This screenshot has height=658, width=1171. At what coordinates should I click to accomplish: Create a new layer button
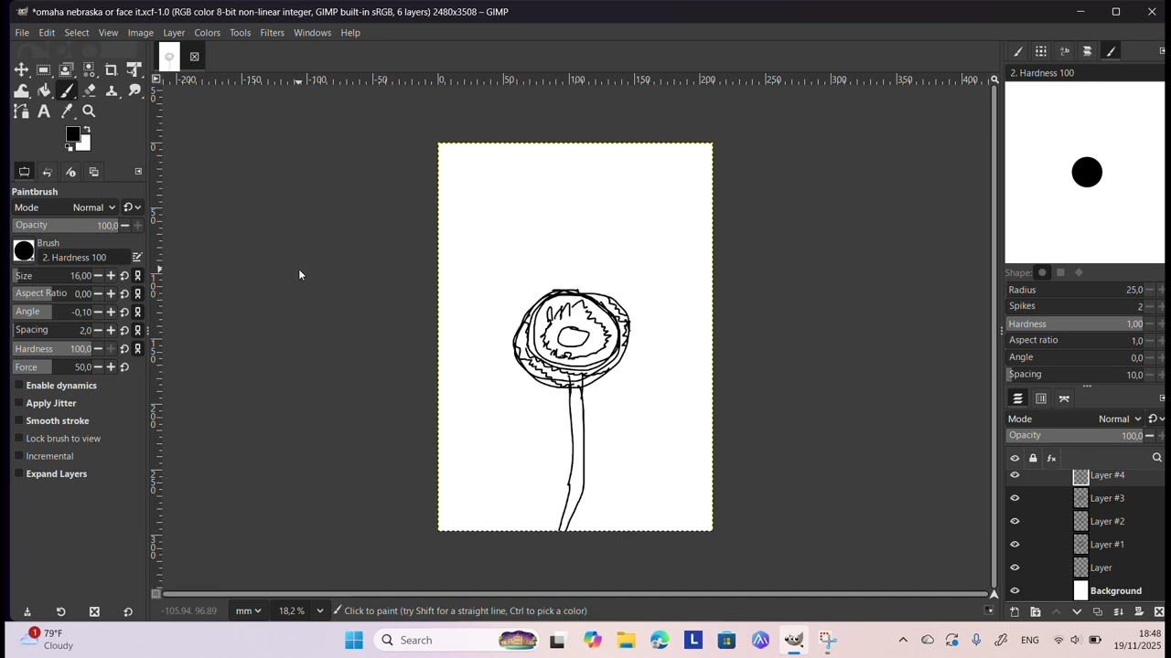(1015, 612)
